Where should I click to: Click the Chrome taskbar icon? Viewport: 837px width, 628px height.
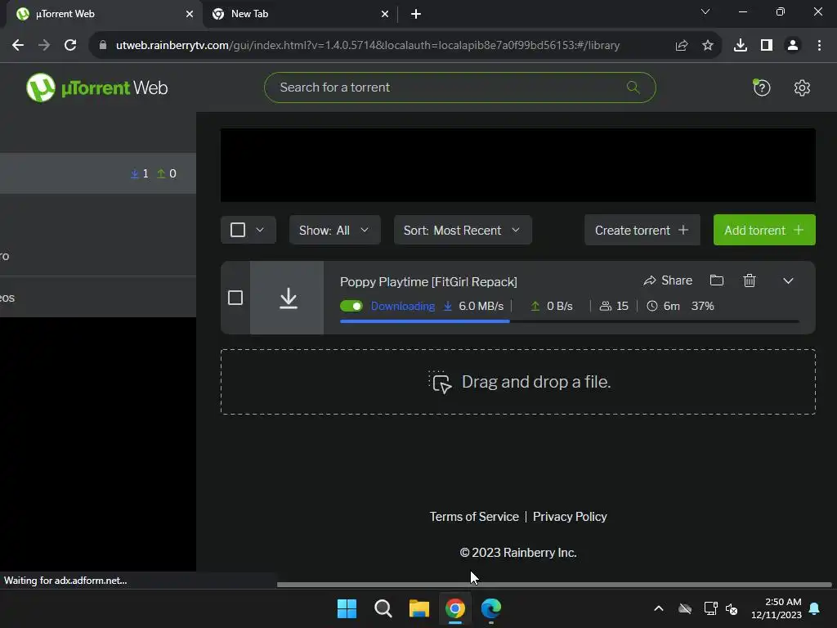[454, 608]
